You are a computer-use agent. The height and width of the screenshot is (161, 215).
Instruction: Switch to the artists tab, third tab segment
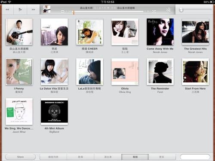[108, 157]
